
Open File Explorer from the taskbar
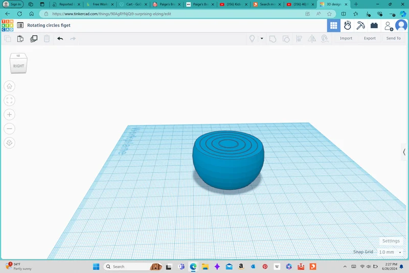pyautogui.click(x=205, y=266)
